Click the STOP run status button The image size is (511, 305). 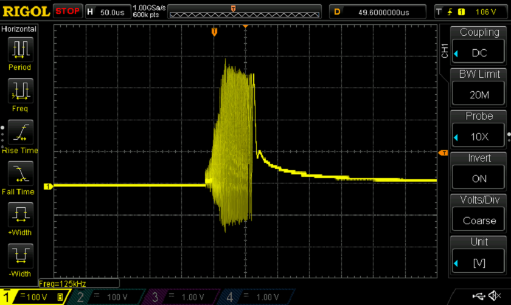(x=68, y=11)
